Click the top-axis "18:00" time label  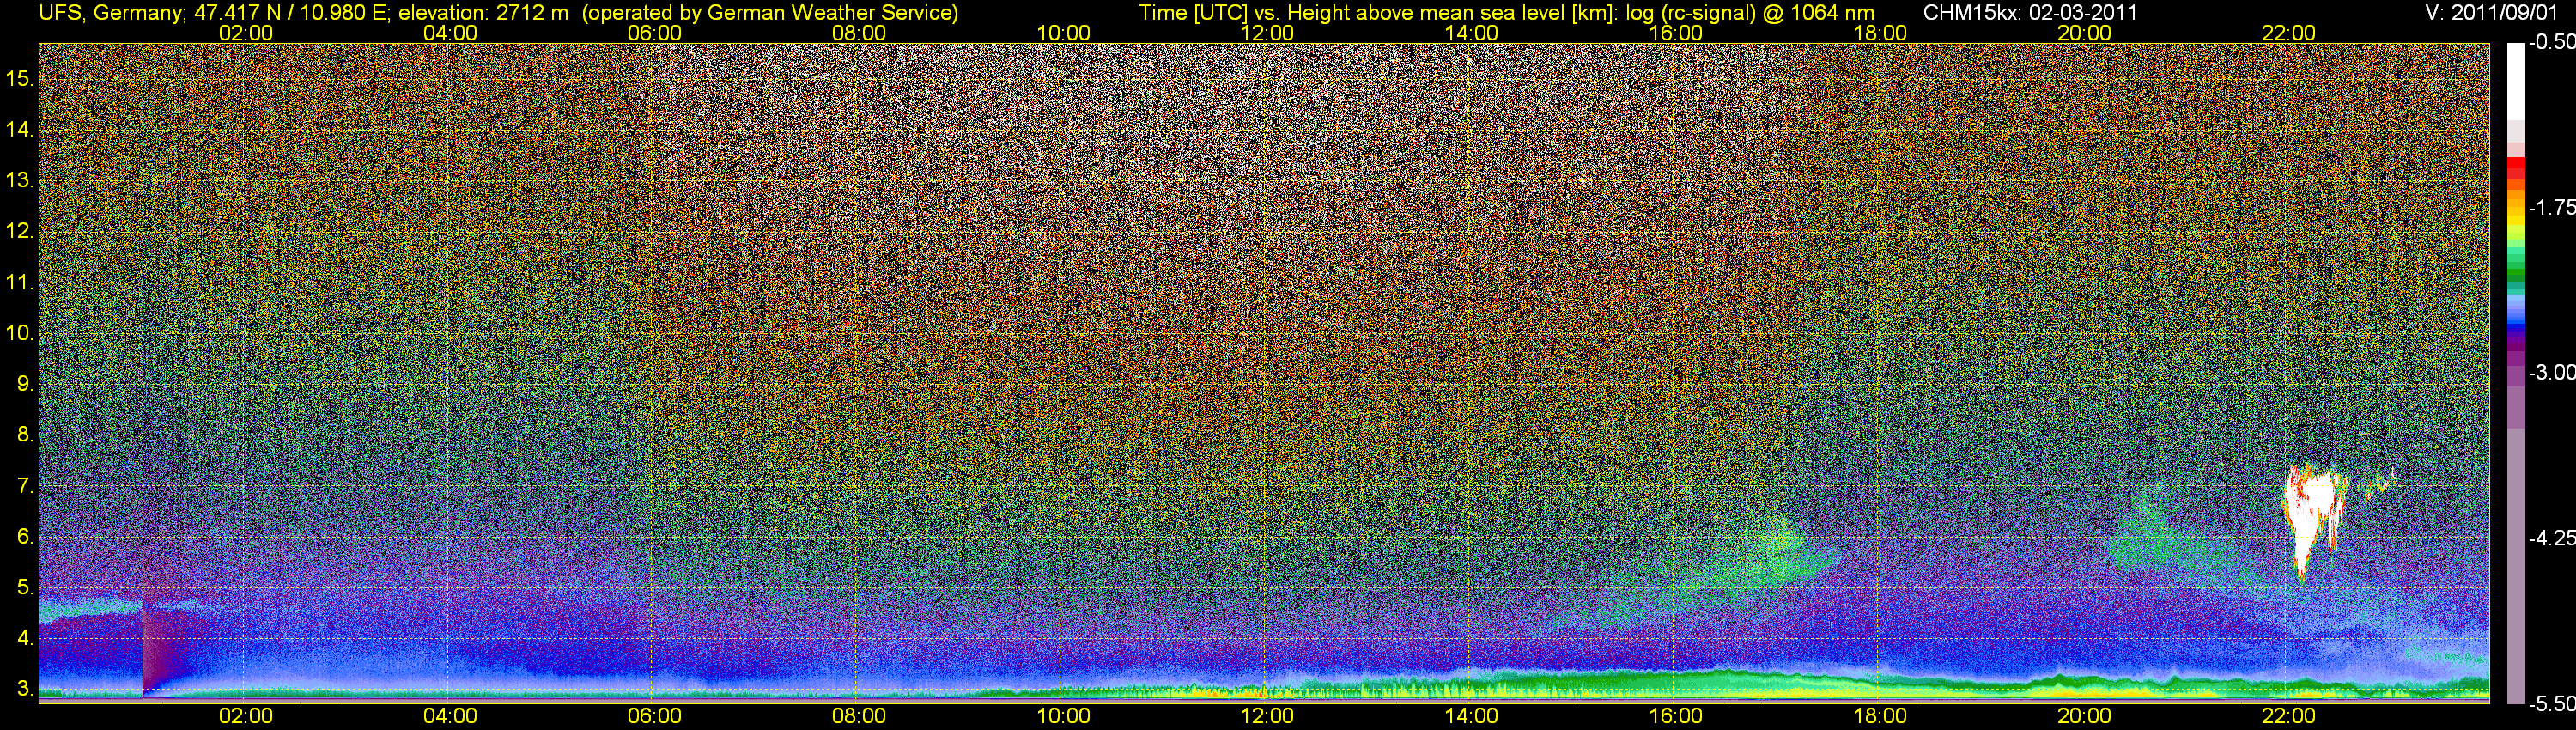[1880, 33]
